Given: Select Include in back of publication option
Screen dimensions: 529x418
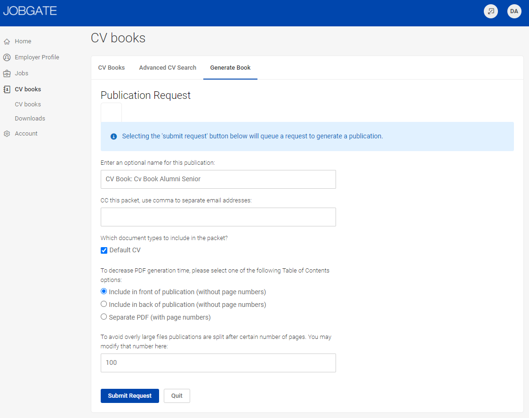Looking at the screenshot, I should (104, 304).
